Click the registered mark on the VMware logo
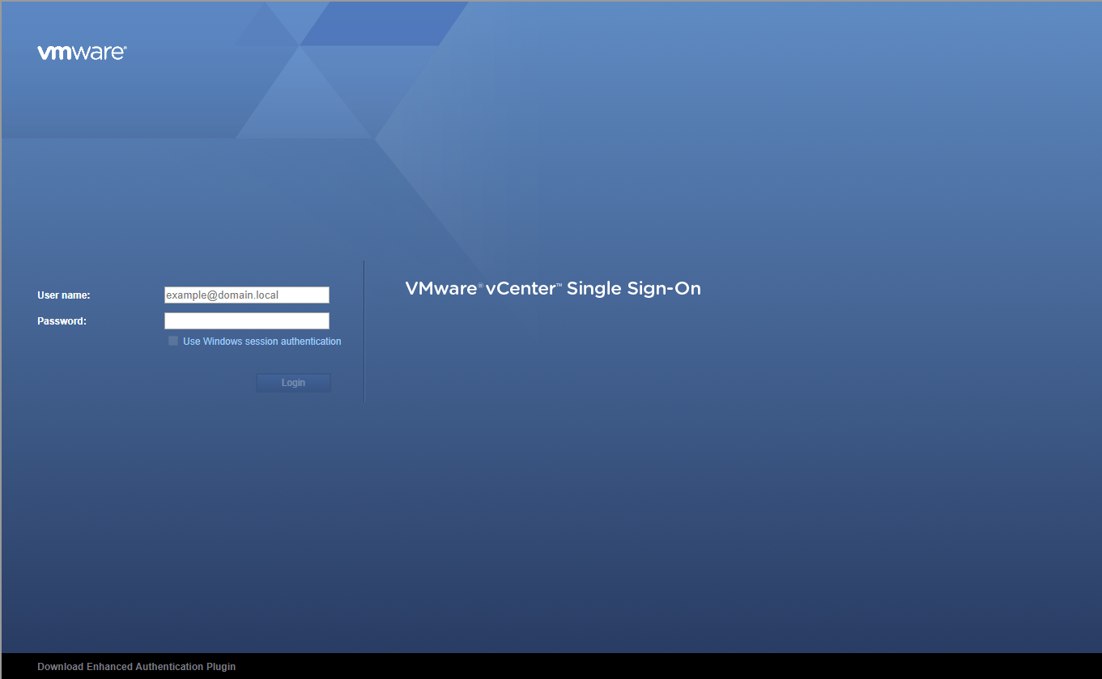The height and width of the screenshot is (679, 1102). click(126, 49)
